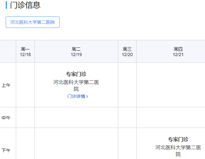Click the empty Monday morning schedule cell
Image resolution: width=205 pixels, height=159 pixels.
coord(25,85)
